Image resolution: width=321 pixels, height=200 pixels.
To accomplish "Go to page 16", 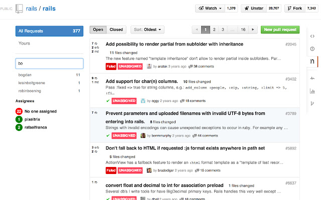I will [x=243, y=30].
